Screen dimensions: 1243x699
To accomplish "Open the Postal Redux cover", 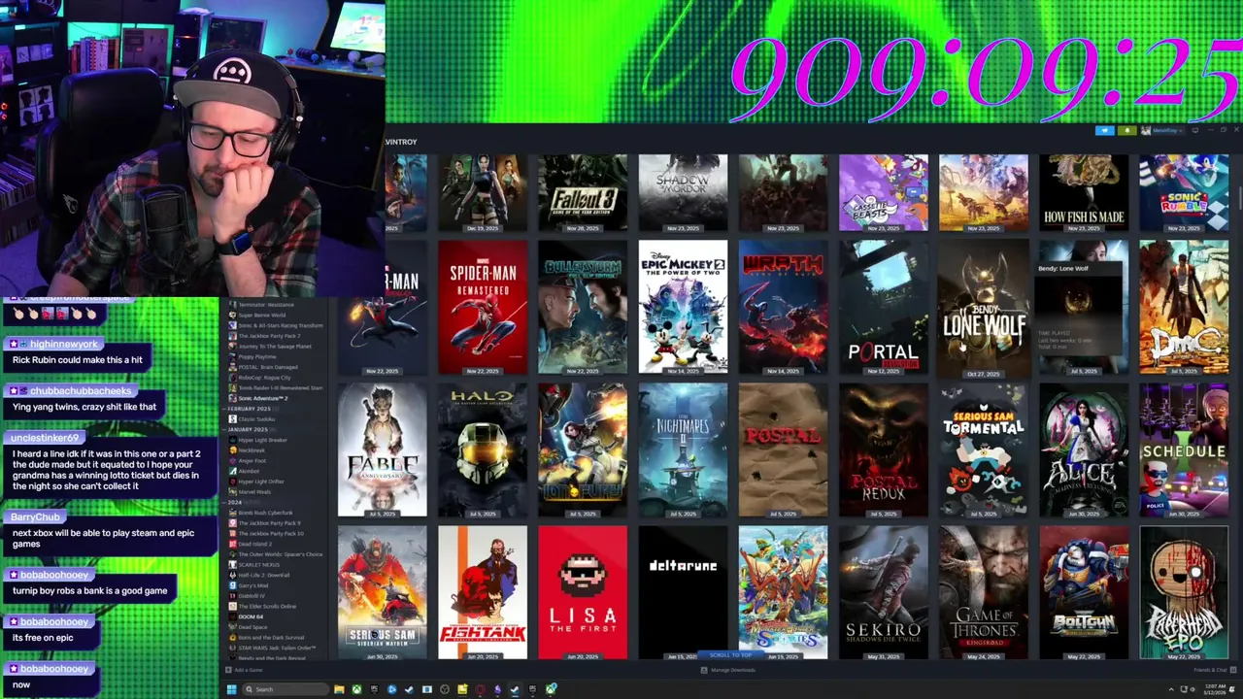I will [883, 449].
